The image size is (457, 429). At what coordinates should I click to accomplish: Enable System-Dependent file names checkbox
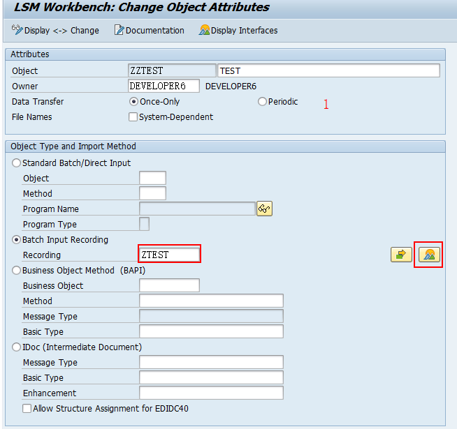[133, 117]
